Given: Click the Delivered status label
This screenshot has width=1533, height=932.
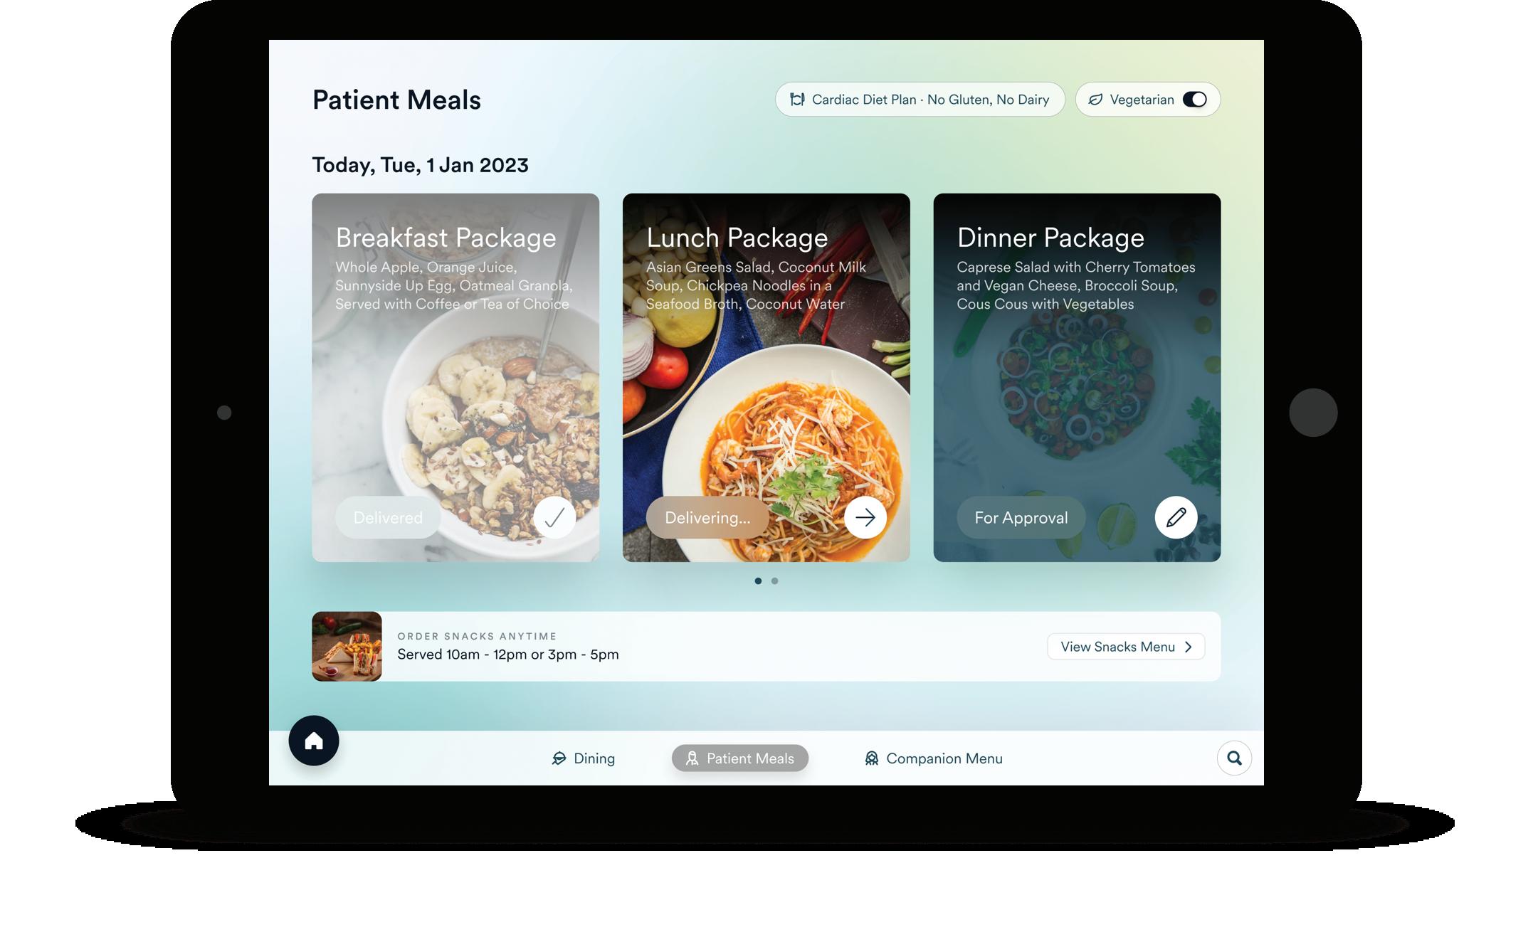Looking at the screenshot, I should (388, 517).
